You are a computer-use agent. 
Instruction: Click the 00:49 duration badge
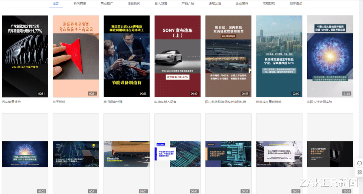pos(194,94)
